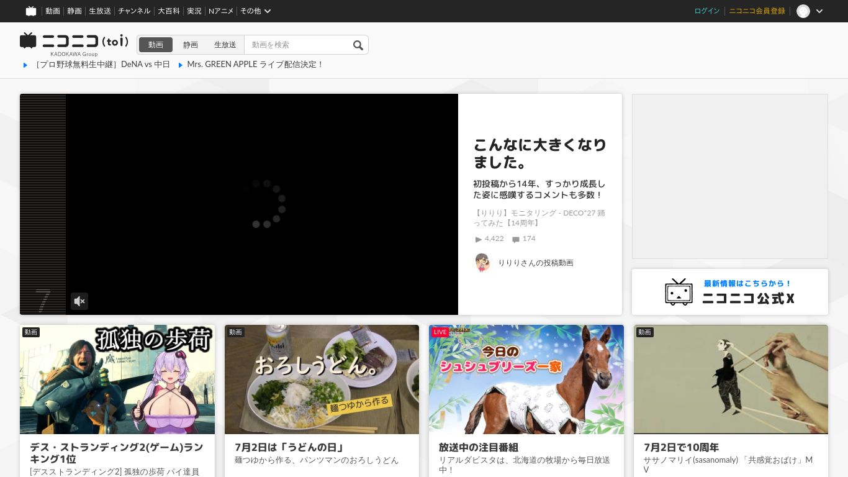Image resolution: width=848 pixels, height=477 pixels.
Task: Click the ログイン link
Action: [x=707, y=11]
